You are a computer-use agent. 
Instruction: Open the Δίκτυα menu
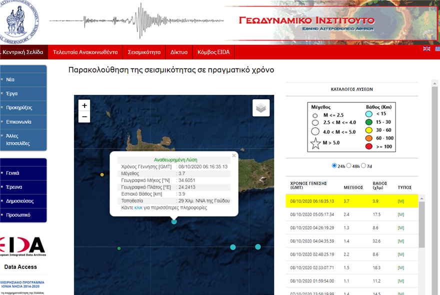point(178,52)
